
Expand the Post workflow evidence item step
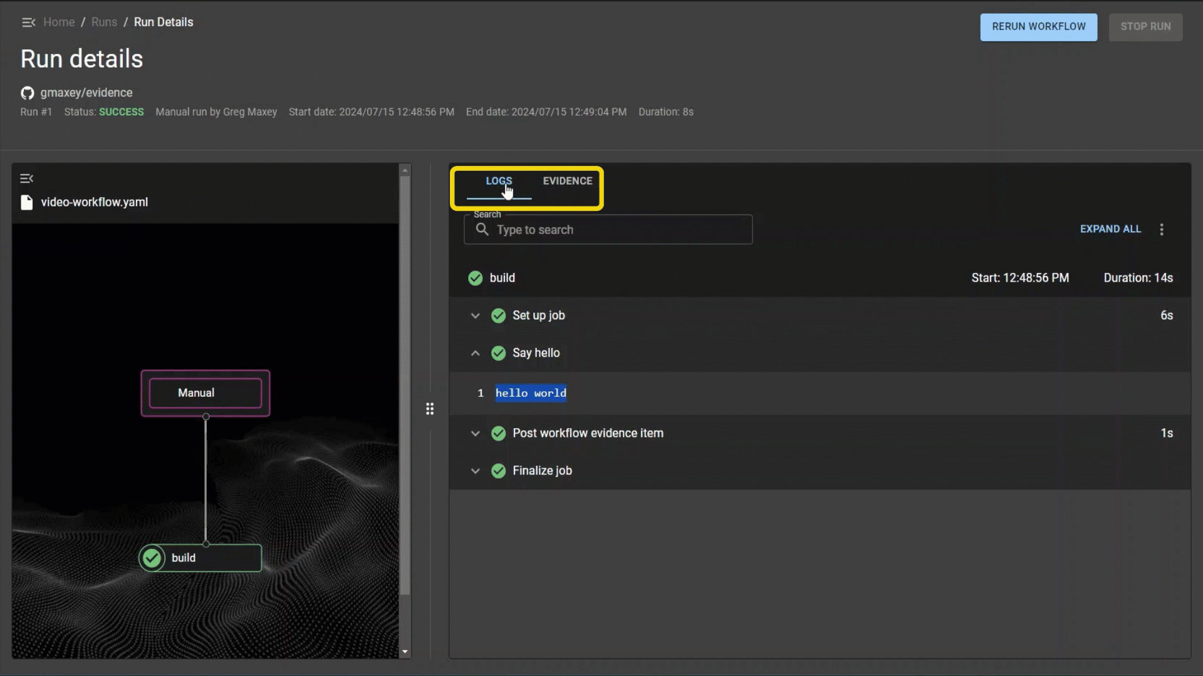pyautogui.click(x=476, y=433)
